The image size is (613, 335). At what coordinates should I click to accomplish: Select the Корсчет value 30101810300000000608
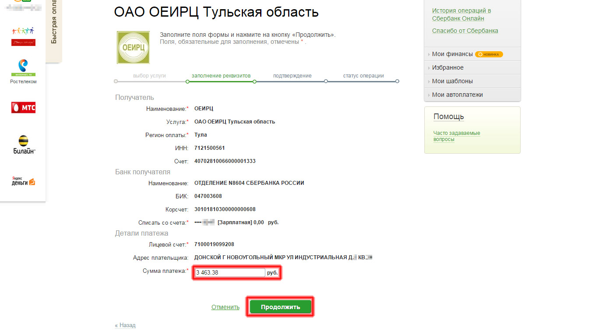coord(225,209)
